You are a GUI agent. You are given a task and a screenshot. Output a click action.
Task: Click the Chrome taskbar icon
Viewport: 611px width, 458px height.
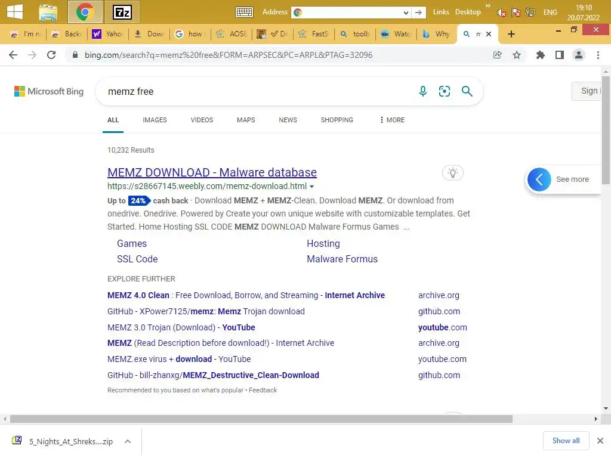point(85,12)
